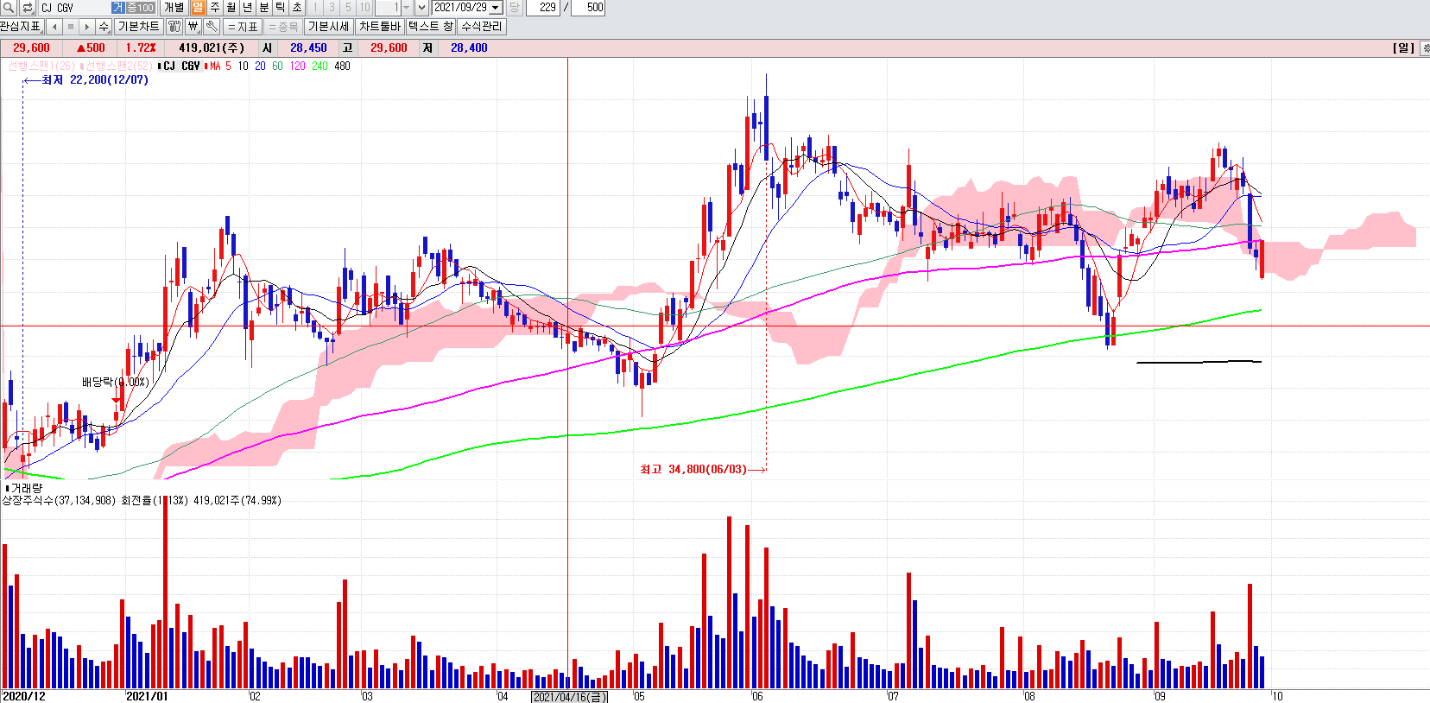The height and width of the screenshot is (703, 1430).
Task: Click the 증100 margin badge
Action: coord(141,8)
